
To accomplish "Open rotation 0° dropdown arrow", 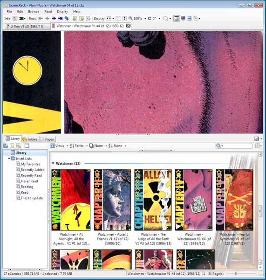I will click(x=159, y=19).
